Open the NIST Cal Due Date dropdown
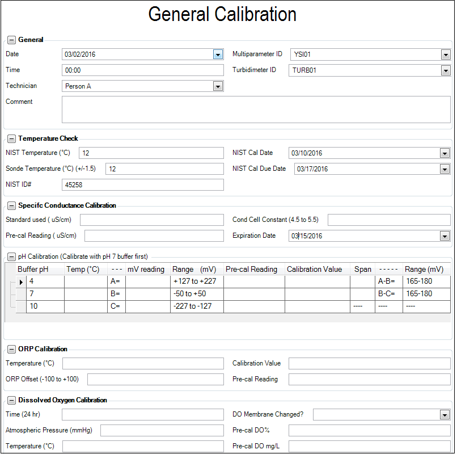Viewport: 457px width, 454px height. [445, 169]
